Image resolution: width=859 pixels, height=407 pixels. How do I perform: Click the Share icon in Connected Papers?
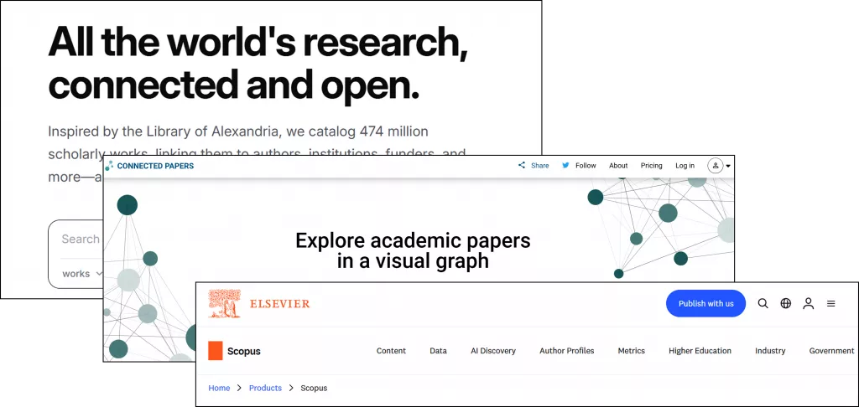[x=522, y=165]
